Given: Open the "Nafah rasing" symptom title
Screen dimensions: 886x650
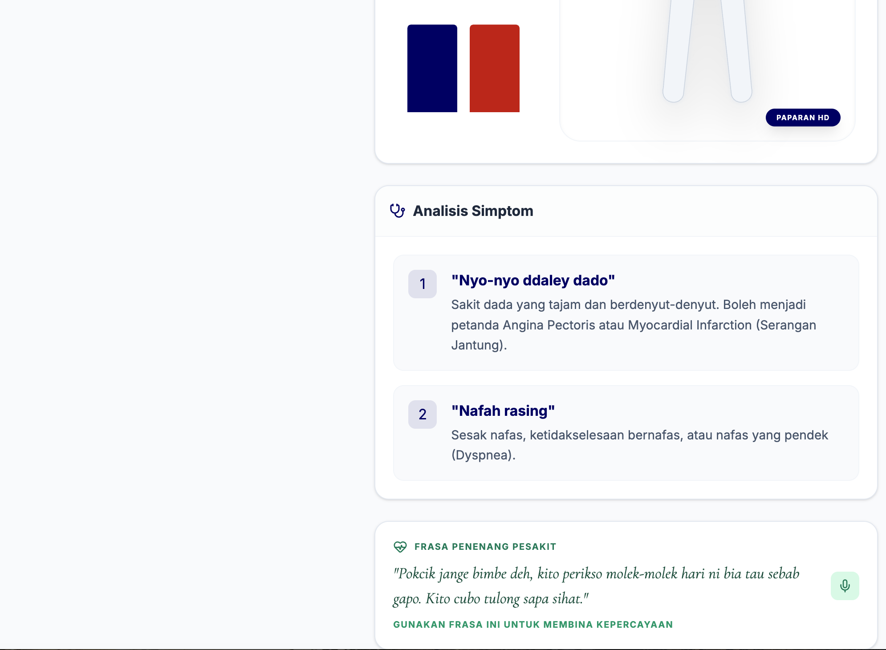Looking at the screenshot, I should 503,411.
